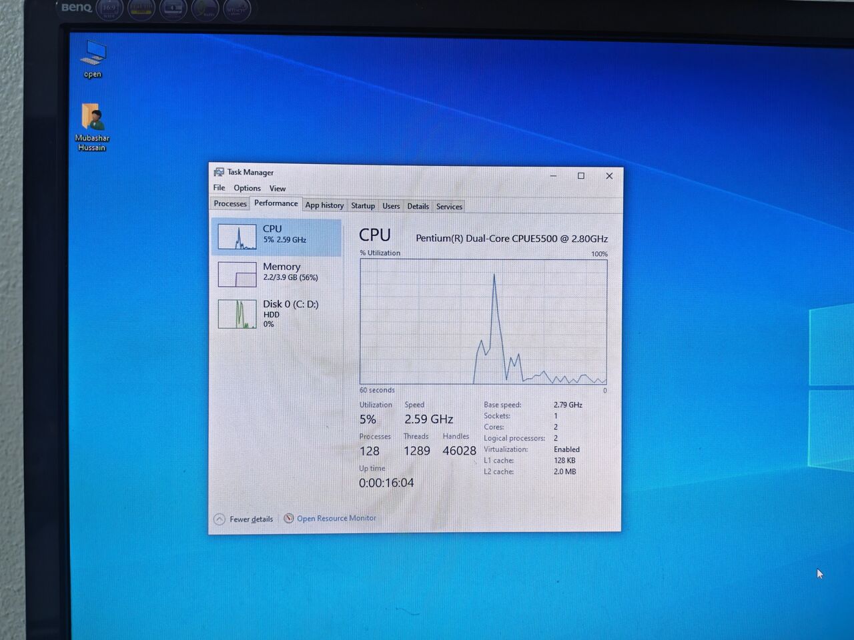The width and height of the screenshot is (854, 640).
Task: Open the File menu
Action: [x=219, y=188]
